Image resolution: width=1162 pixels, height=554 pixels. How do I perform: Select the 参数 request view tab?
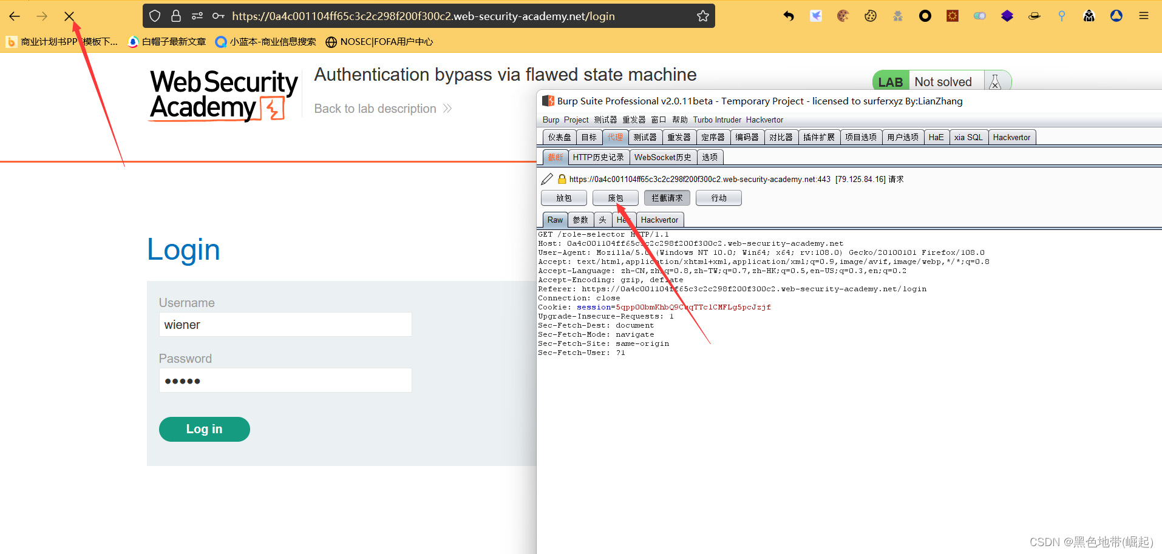[580, 220]
